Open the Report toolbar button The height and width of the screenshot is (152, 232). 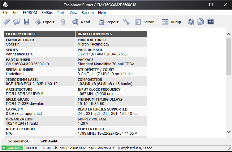point(109,22)
